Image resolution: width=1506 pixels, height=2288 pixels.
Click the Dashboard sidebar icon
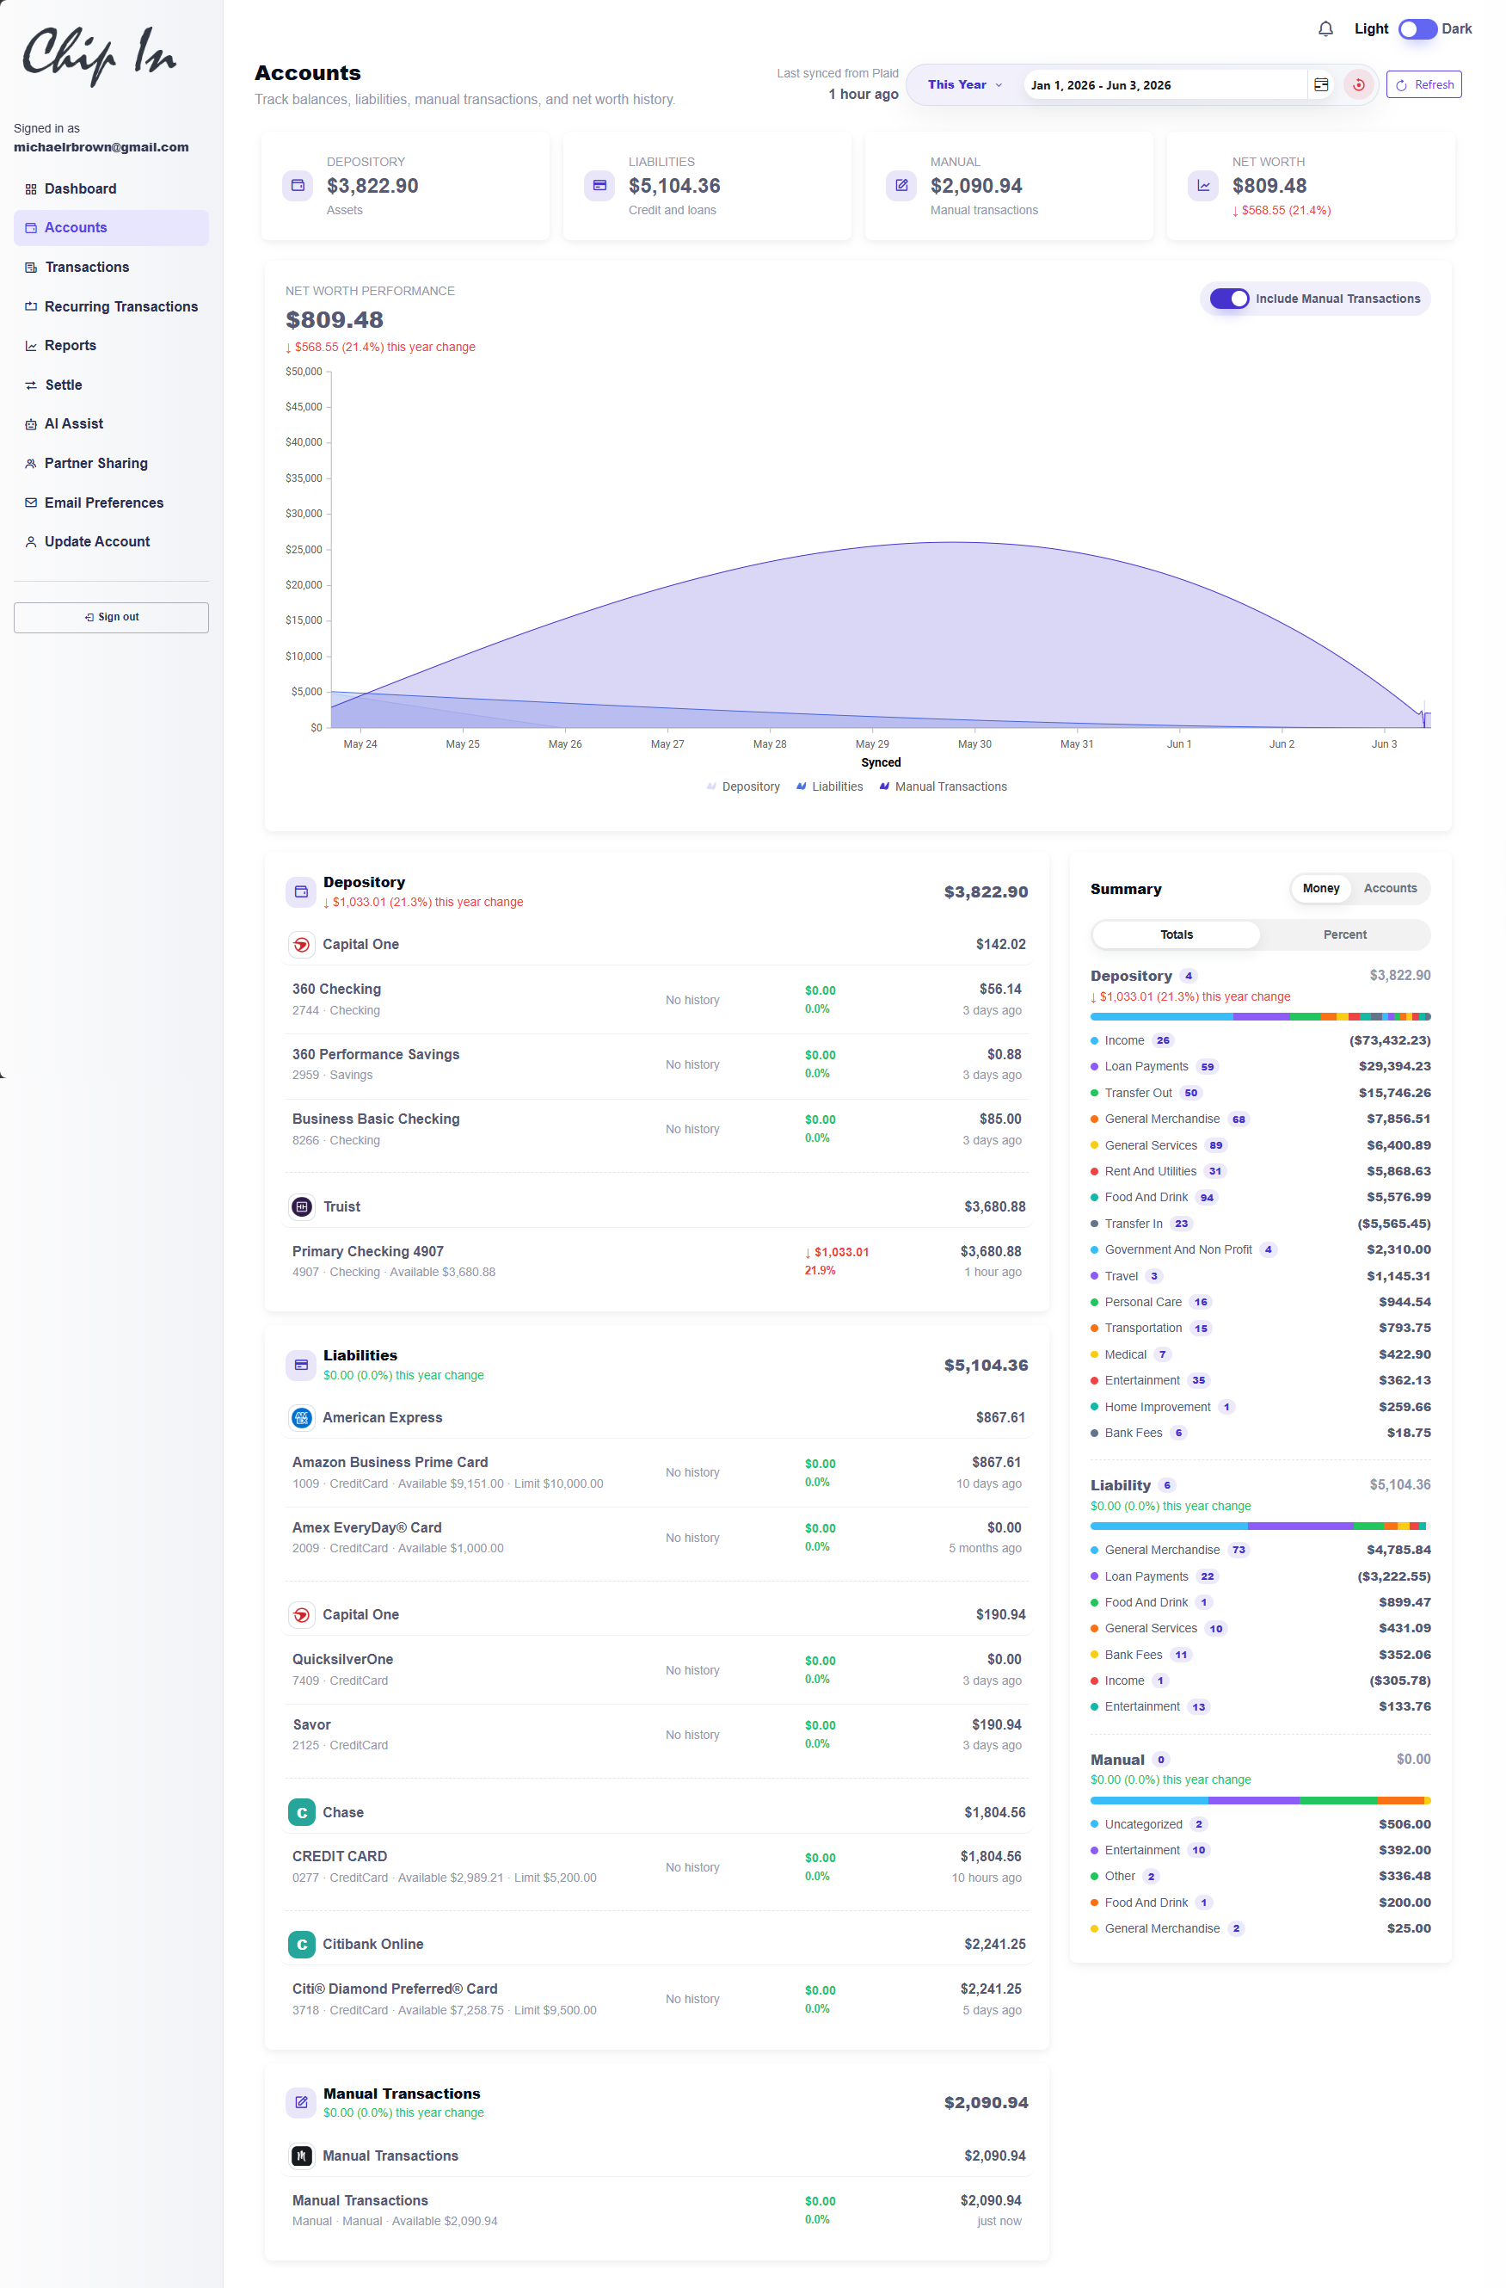click(x=31, y=189)
